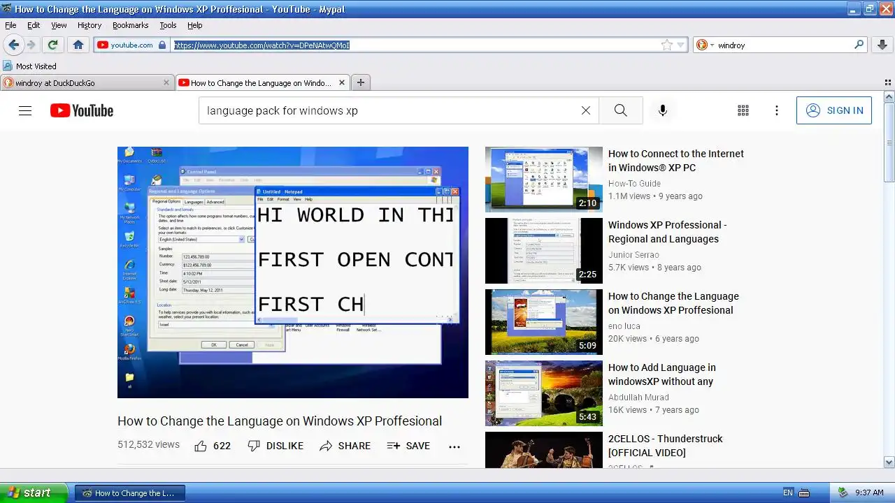Image resolution: width=895 pixels, height=503 pixels.
Task: Close the How to Change the Language tab
Action: (x=342, y=82)
